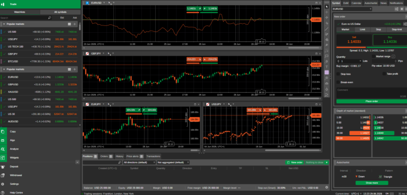The height and width of the screenshot is (195, 407).
Task: Open the All directions filter dropdown
Action: pyautogui.click(x=139, y=163)
